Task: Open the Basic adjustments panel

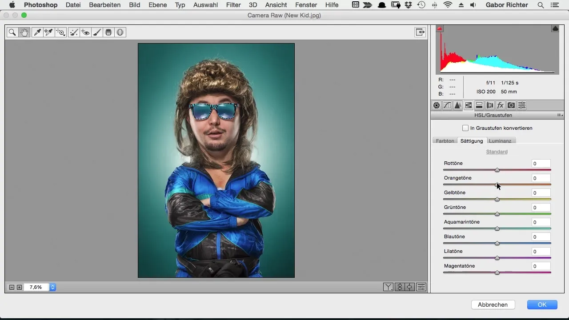Action: coord(437,105)
